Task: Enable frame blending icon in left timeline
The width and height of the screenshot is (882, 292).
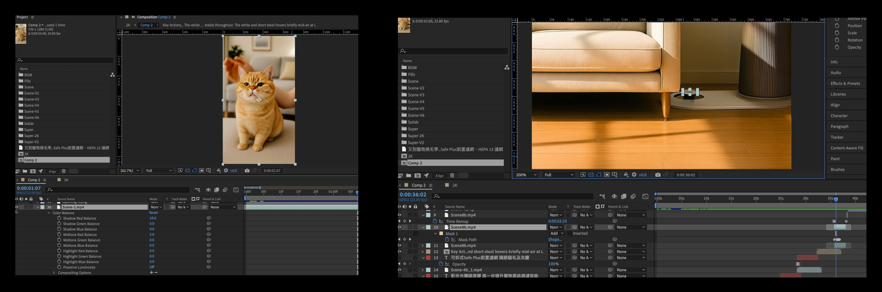Action: 217,190
